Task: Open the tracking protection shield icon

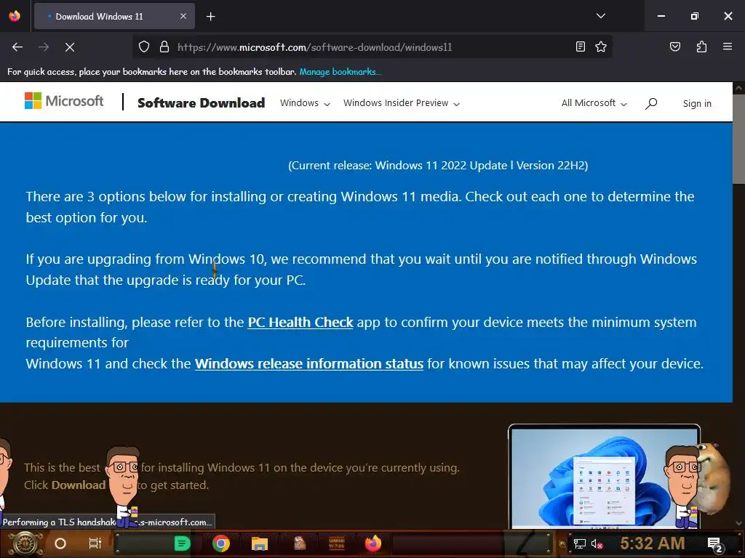Action: (144, 46)
